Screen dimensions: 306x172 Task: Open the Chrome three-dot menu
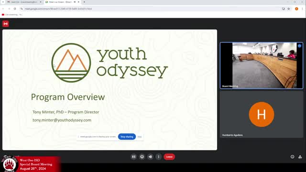pyautogui.click(x=302, y=9)
